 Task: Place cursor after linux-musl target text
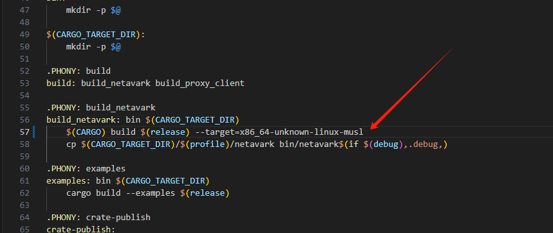coord(364,132)
